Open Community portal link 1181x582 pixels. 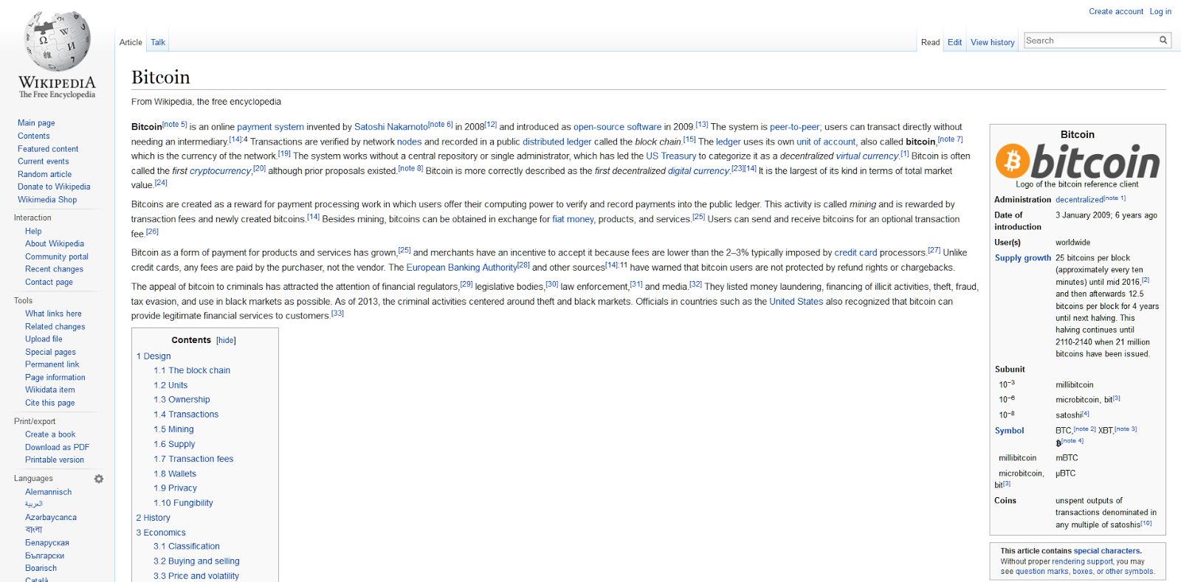click(x=57, y=257)
